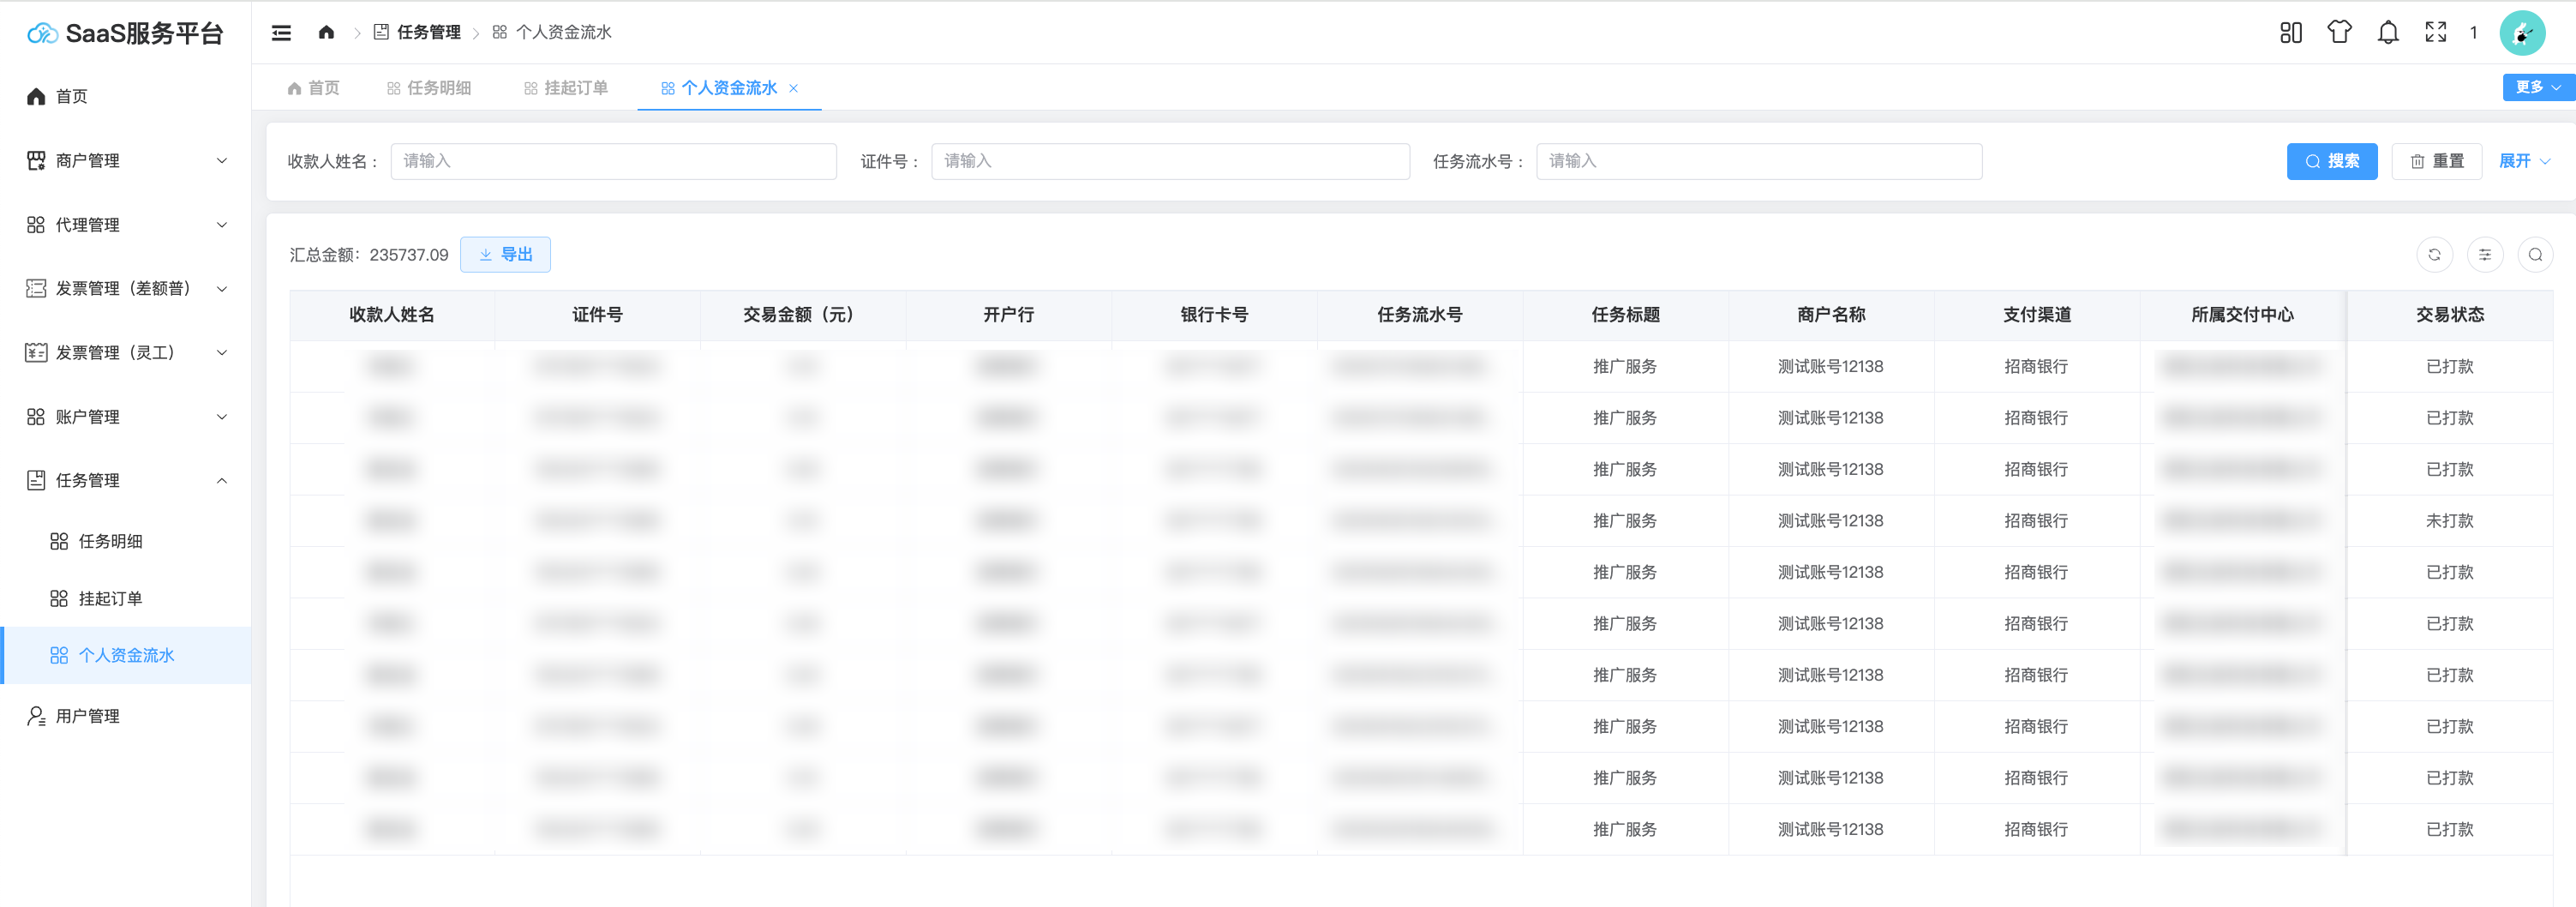Collapse the 任务管理 sidebar menu
The height and width of the screenshot is (907, 2576).
[x=125, y=481]
